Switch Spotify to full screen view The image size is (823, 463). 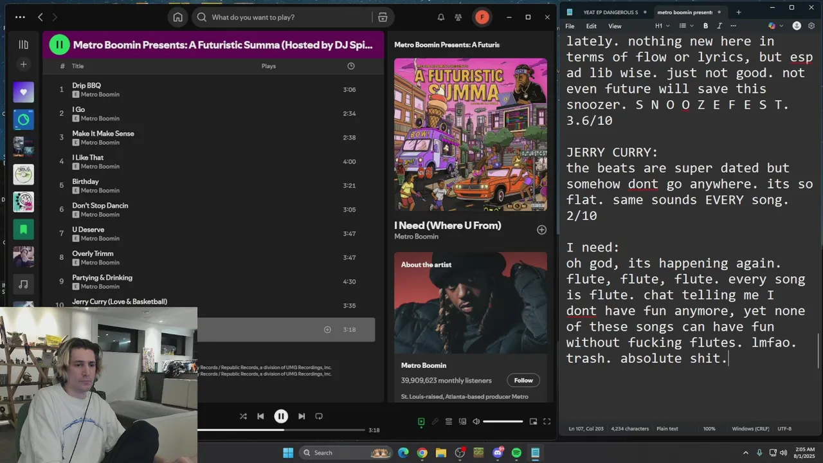point(547,422)
